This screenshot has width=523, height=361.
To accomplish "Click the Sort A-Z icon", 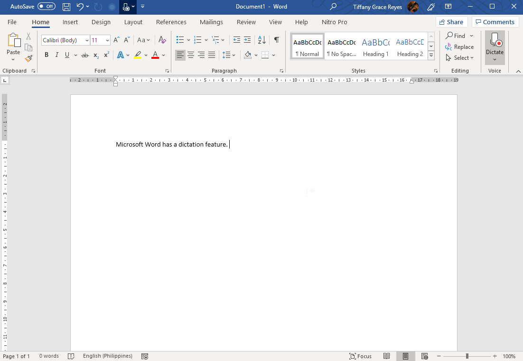I will pos(262,40).
